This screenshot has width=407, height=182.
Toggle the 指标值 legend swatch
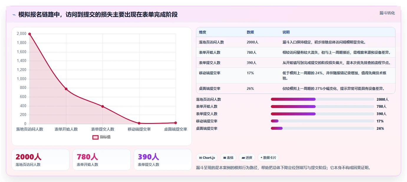click(95, 137)
